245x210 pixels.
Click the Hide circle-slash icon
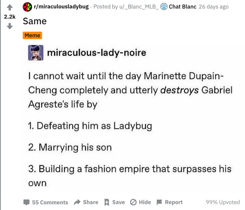point(133,202)
